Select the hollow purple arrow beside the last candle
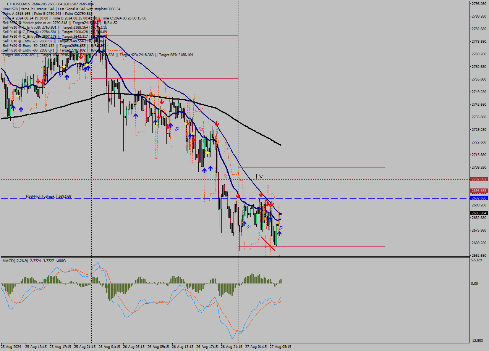Screen dimensions: 489x351 [x=281, y=228]
